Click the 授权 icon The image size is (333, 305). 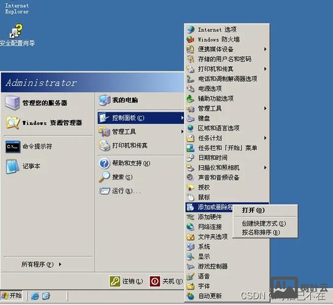pos(190,187)
